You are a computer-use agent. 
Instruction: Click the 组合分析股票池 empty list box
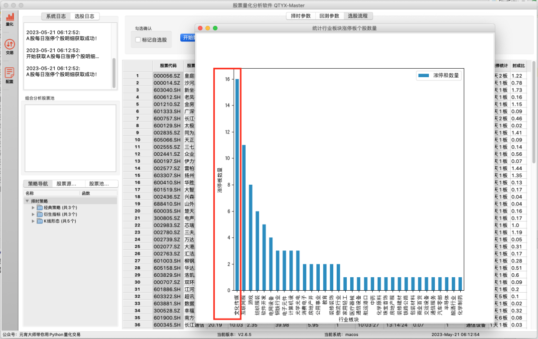(70, 138)
